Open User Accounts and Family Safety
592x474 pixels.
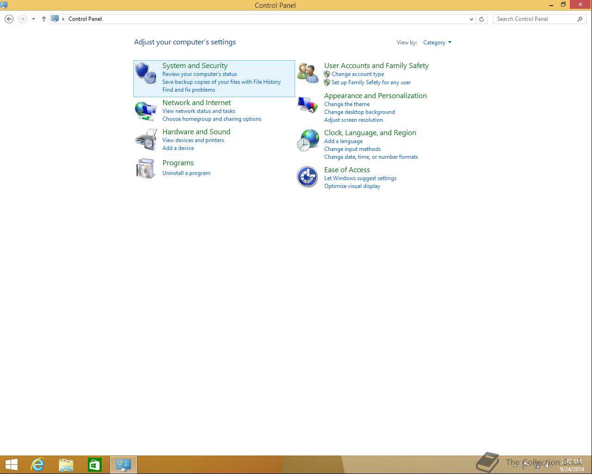point(376,66)
